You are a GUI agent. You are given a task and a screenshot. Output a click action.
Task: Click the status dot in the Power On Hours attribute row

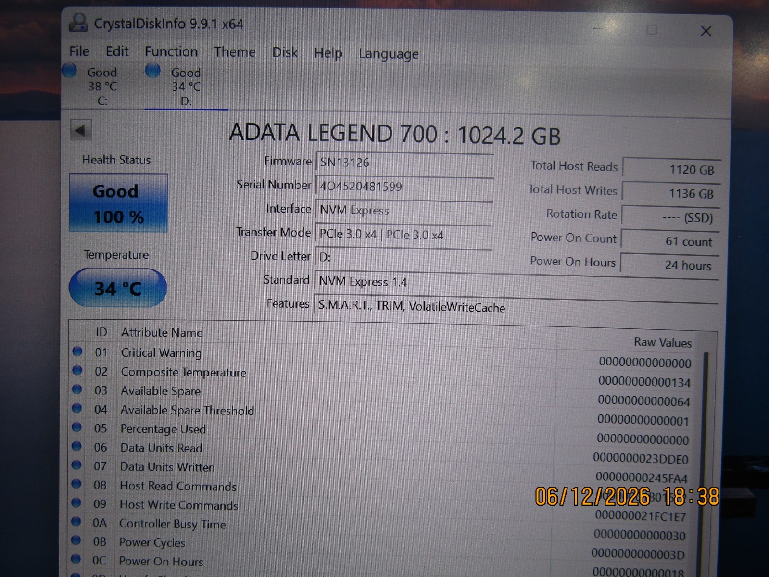76,559
